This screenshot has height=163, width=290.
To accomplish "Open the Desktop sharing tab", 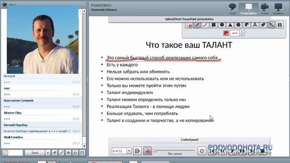I will pyautogui.click(x=278, y=9).
